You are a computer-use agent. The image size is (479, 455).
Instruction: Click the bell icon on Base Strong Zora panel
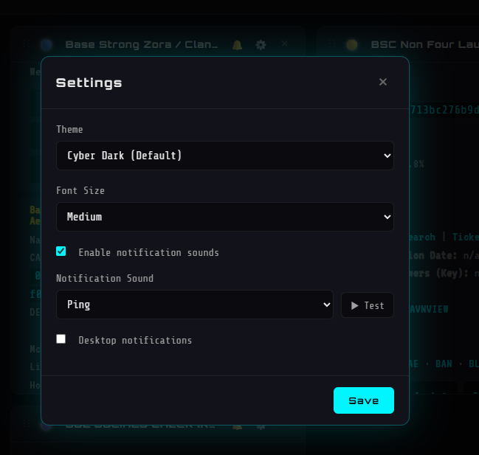pos(237,45)
